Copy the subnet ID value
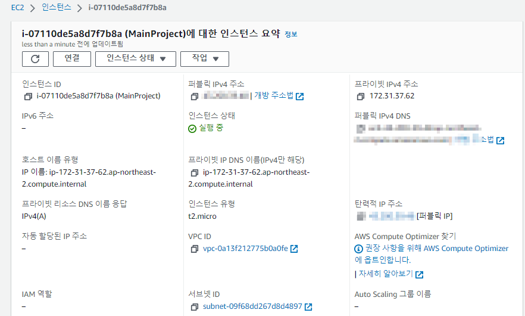The image size is (525, 316). coord(194,307)
